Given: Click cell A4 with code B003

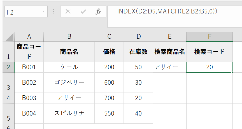Looking at the screenshot, I should pyautogui.click(x=29, y=98).
